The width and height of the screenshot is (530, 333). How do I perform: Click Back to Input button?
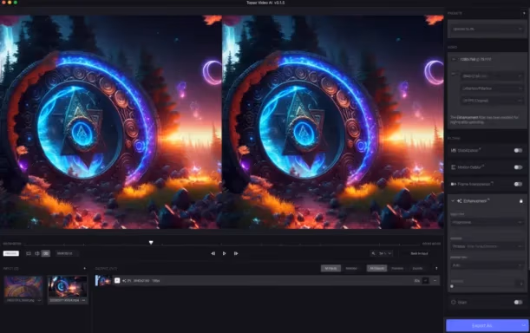tap(419, 253)
